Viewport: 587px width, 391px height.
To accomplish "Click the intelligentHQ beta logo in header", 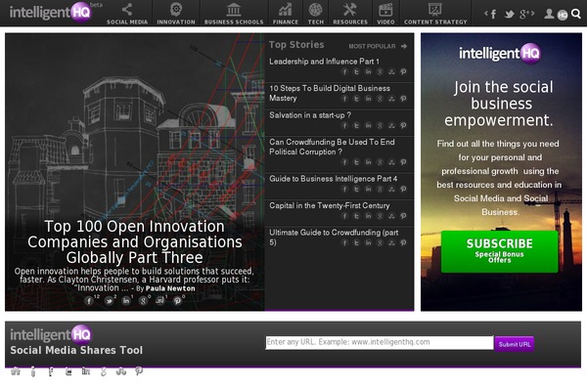I will pyautogui.click(x=55, y=12).
